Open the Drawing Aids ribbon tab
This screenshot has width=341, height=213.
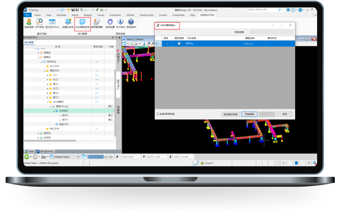point(146,15)
